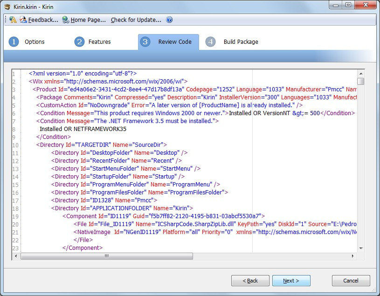Click the .NET Framework 3.5 condition line

[x=127, y=121]
